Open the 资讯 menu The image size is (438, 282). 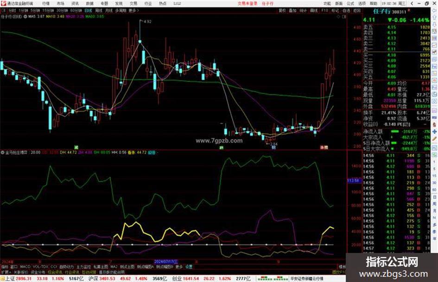pyautogui.click(x=75, y=3)
